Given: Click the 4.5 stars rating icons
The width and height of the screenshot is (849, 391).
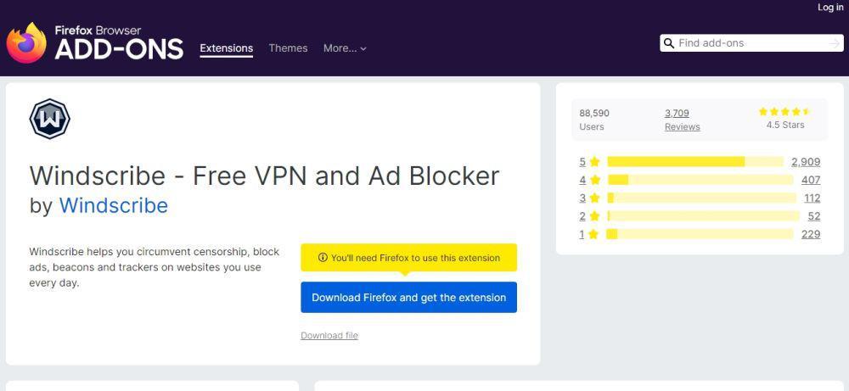Looking at the screenshot, I should pos(784,111).
